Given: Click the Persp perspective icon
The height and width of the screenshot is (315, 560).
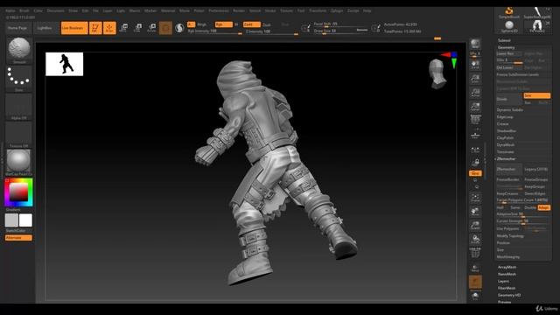Looking at the screenshot, I should pos(475,119).
